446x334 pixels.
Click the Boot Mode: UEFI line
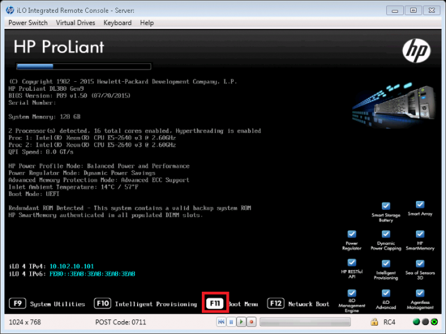34,194
